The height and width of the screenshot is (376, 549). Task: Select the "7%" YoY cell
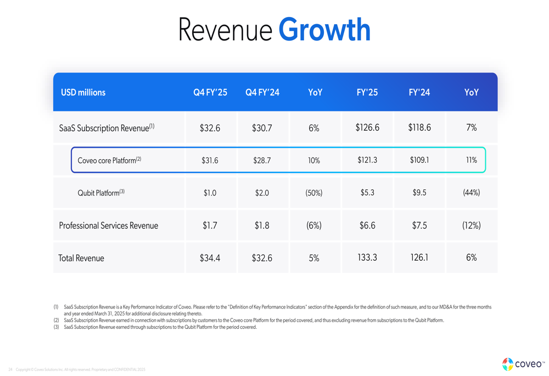coord(471,127)
